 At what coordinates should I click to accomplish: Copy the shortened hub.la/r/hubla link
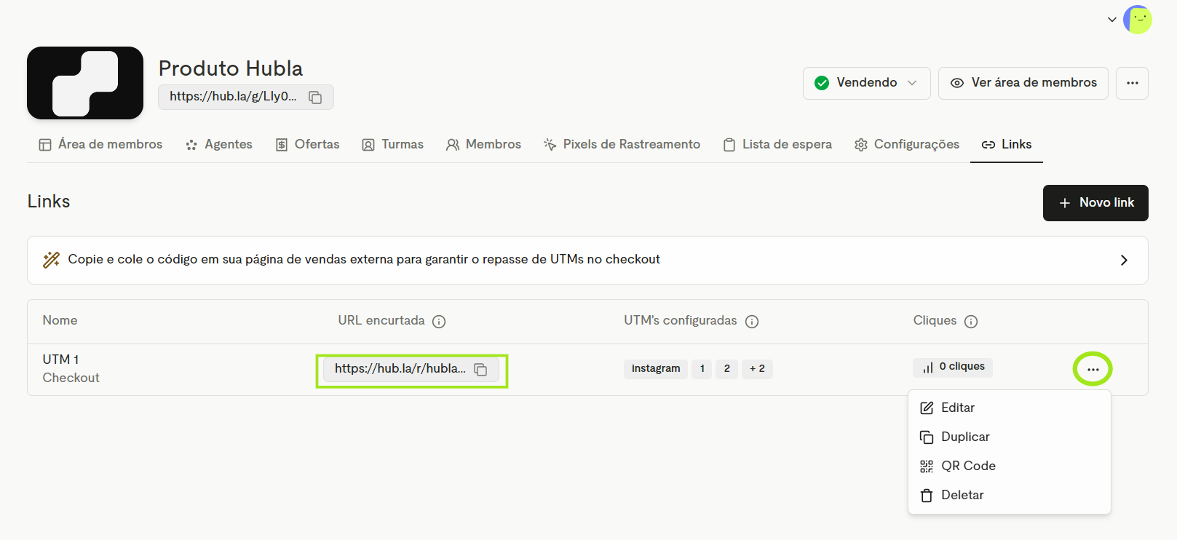(x=480, y=370)
